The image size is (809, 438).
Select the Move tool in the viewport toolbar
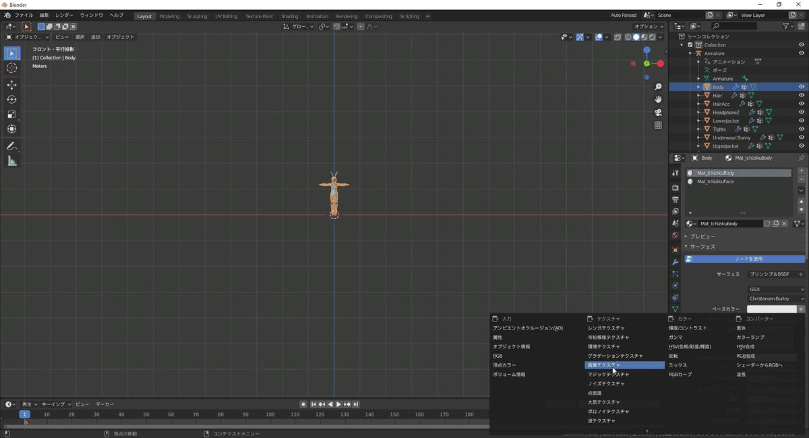click(12, 84)
